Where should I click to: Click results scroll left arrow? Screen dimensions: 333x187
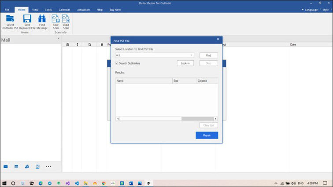click(x=118, y=119)
